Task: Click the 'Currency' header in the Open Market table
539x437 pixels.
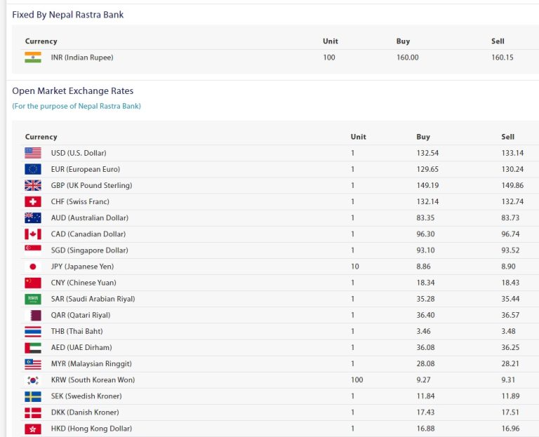Action: tap(41, 137)
